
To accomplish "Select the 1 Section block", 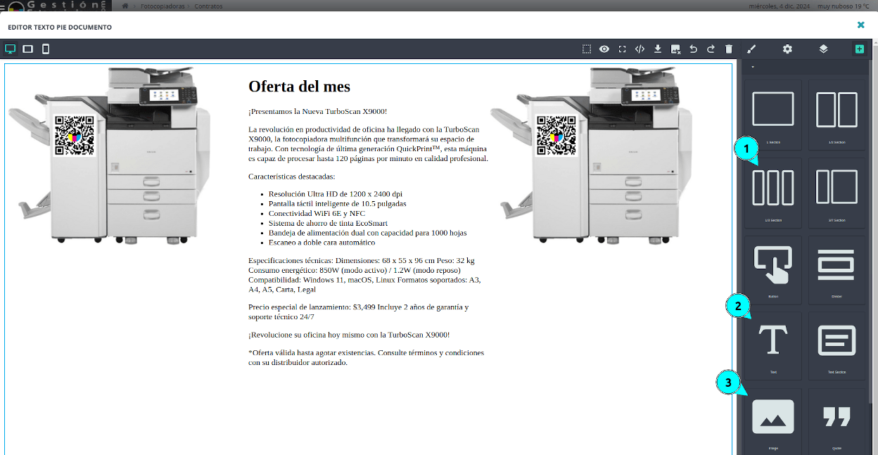I will point(773,113).
